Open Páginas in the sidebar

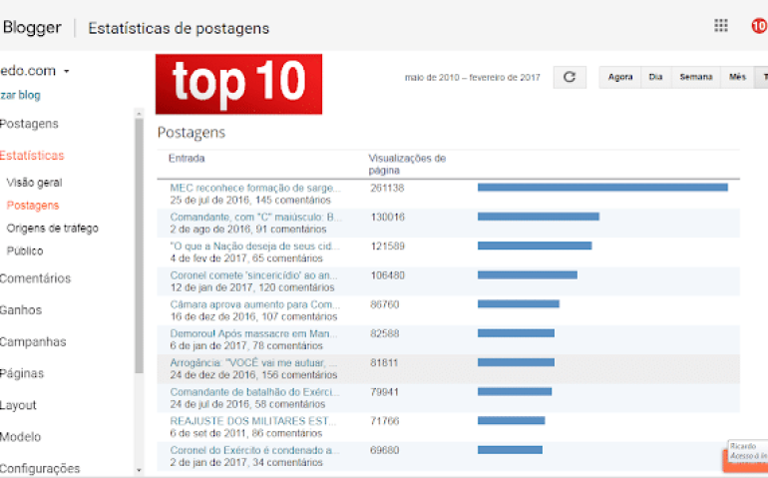(x=22, y=373)
